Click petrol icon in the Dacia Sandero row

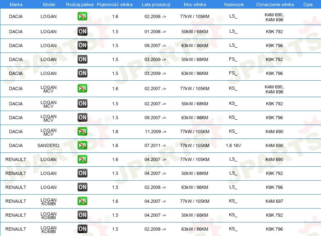click(83, 145)
